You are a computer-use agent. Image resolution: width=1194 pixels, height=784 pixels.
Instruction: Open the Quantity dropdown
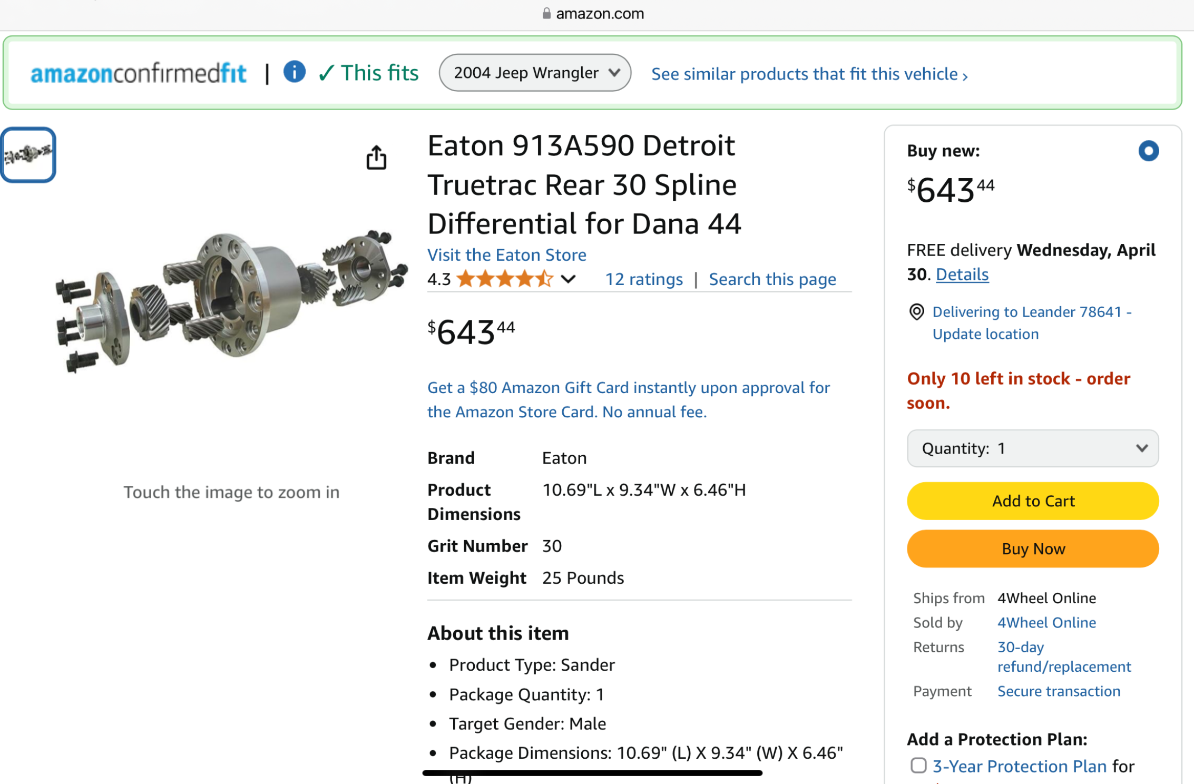click(1032, 448)
